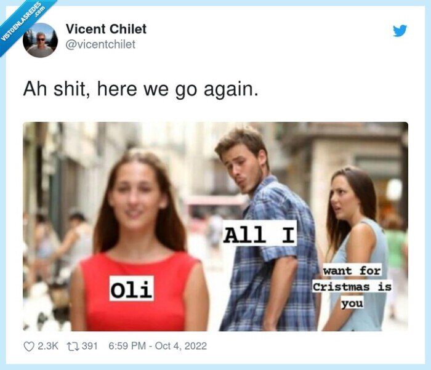Click the 'All I' label on the image
Screen dimensions: 431x370
(260, 233)
